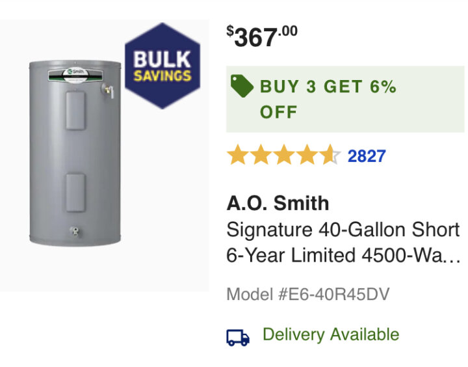The width and height of the screenshot is (468, 367).
Task: Click the Delivery Available text
Action: [x=331, y=334]
